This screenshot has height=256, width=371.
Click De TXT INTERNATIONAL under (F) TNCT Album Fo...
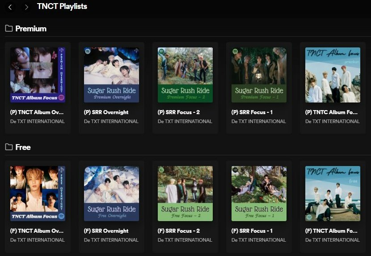(x=333, y=240)
